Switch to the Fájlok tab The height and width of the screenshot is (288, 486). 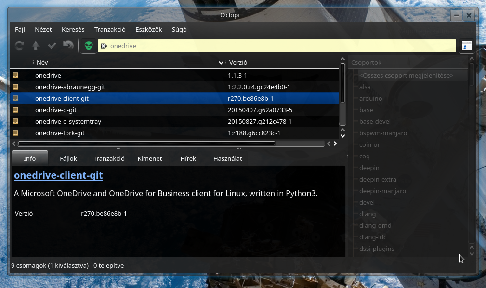68,158
